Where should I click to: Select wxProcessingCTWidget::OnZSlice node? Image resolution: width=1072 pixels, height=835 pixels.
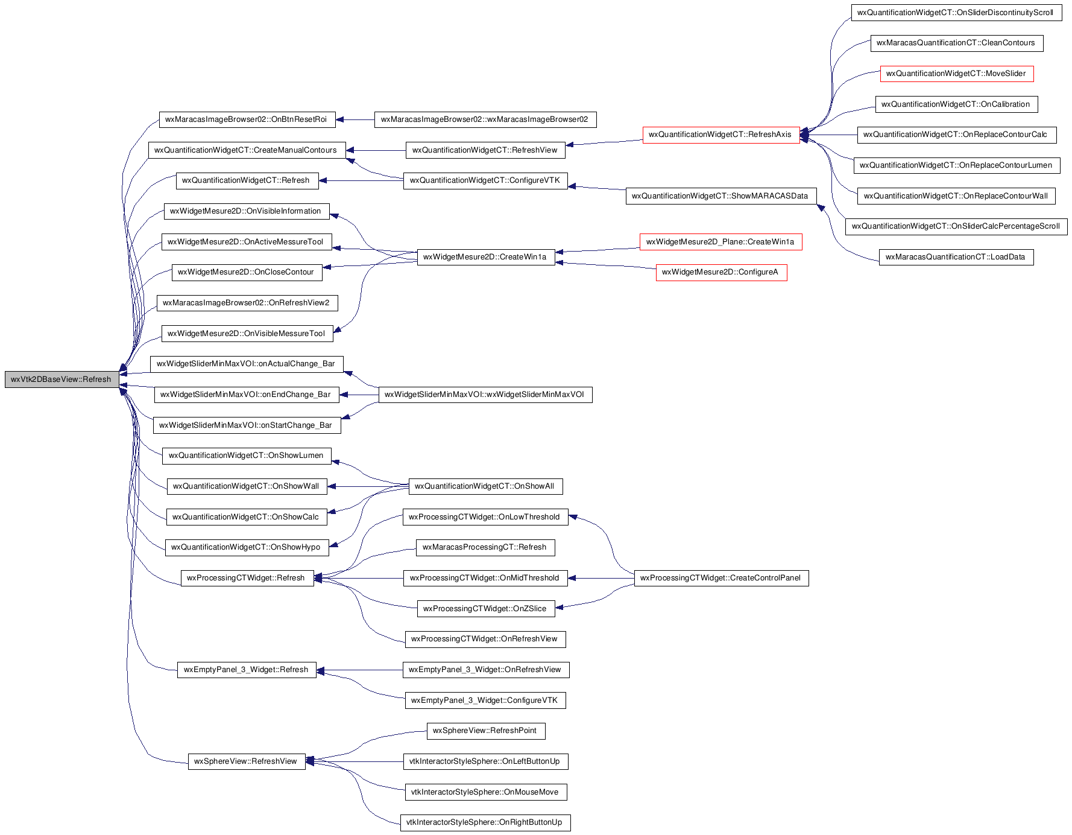click(486, 609)
